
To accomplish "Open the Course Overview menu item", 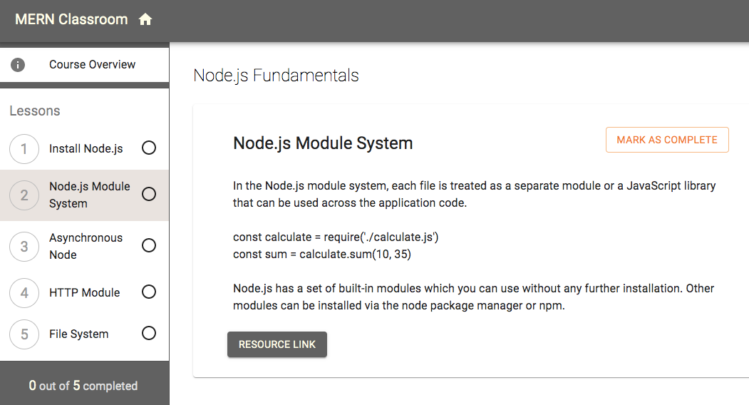I will 92,65.
